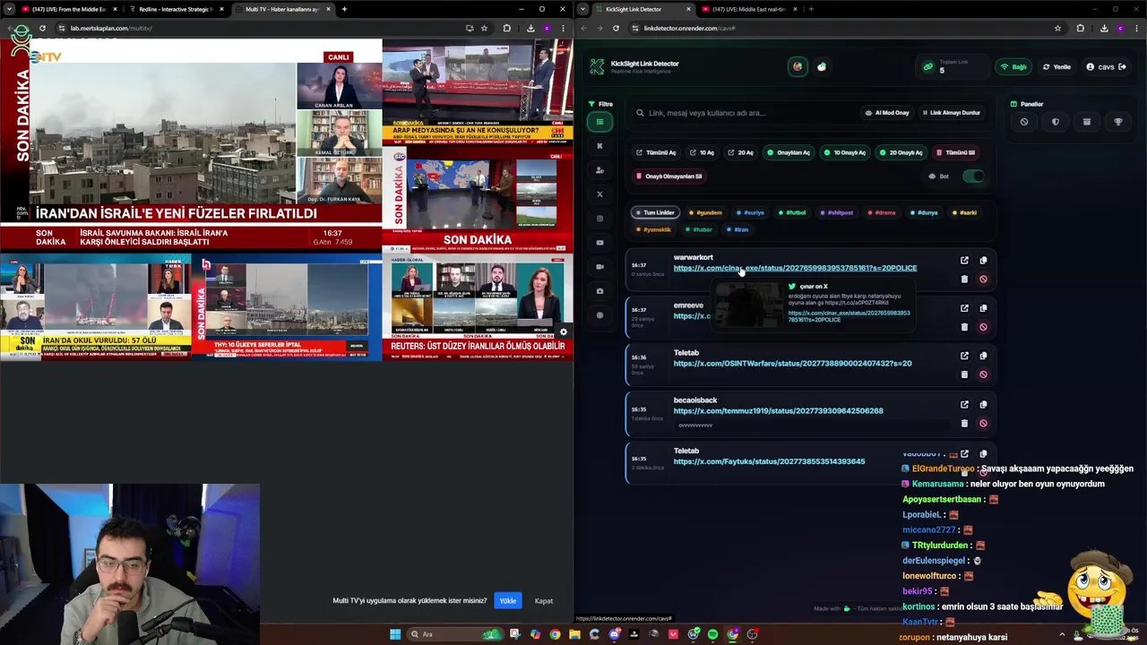Select the #gundem filter tag
1147x645 pixels.
[x=706, y=213]
